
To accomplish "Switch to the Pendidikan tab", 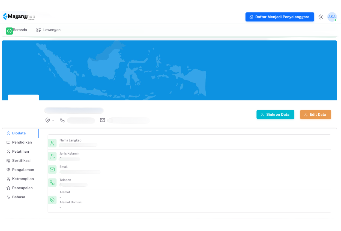I will 20,142.
